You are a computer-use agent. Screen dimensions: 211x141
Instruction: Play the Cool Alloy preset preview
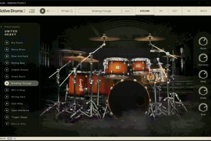(x=7, y=104)
